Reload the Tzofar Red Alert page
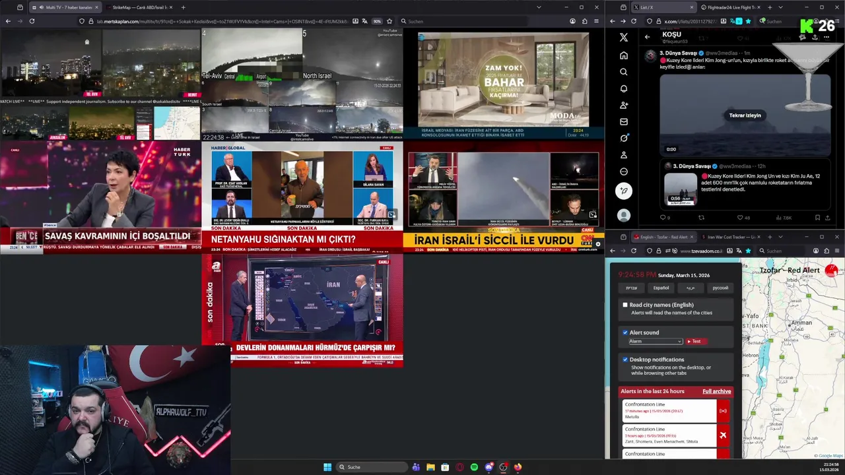The width and height of the screenshot is (845, 475). [x=634, y=251]
